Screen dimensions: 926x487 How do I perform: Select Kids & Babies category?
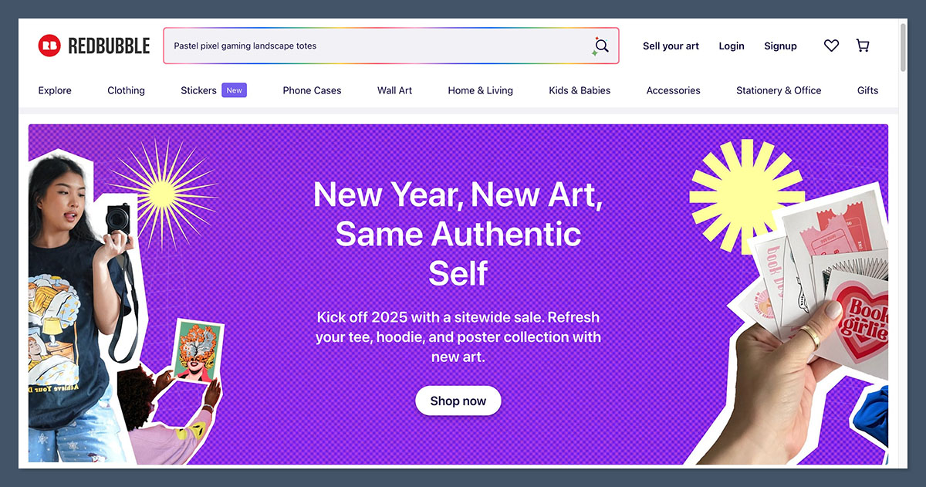tap(580, 90)
